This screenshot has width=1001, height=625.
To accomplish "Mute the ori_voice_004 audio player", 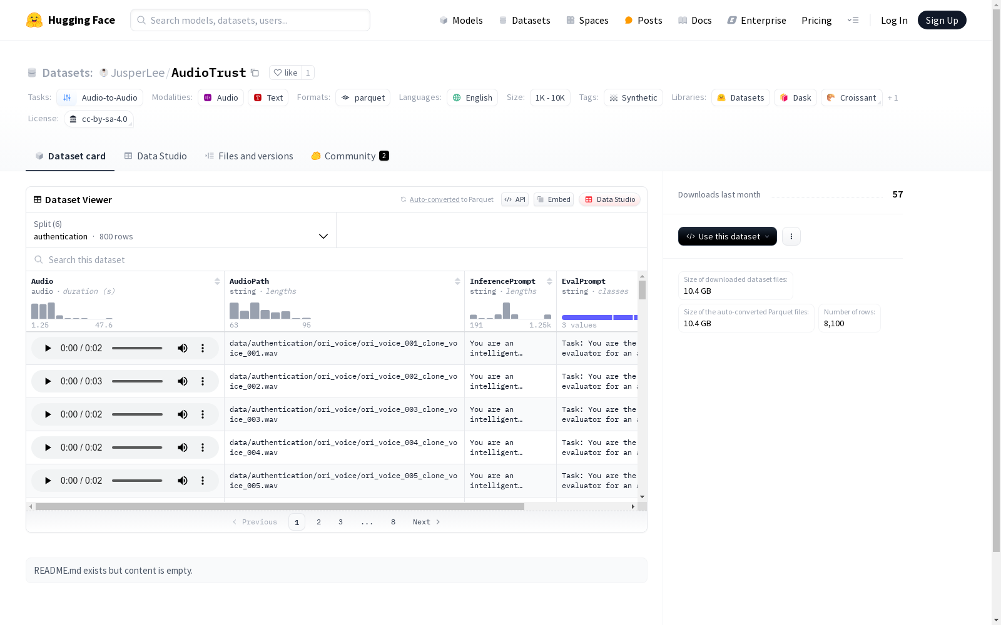I will (x=183, y=447).
